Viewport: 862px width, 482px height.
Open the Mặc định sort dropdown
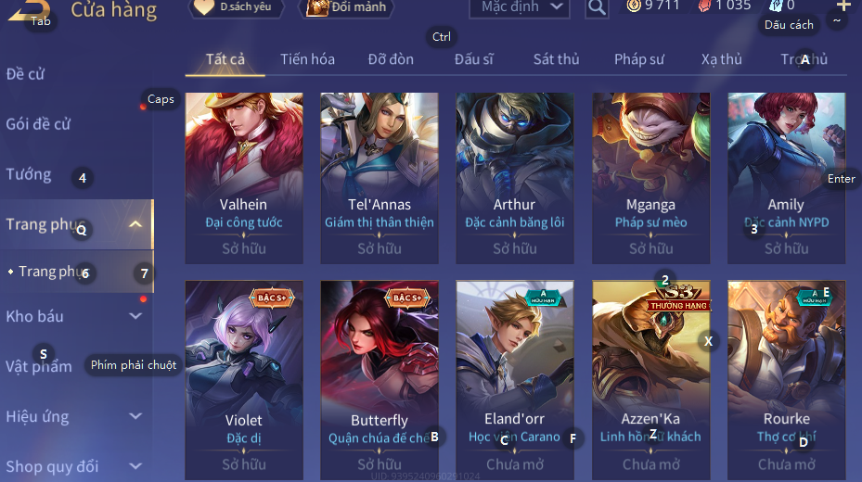pyautogui.click(x=519, y=7)
